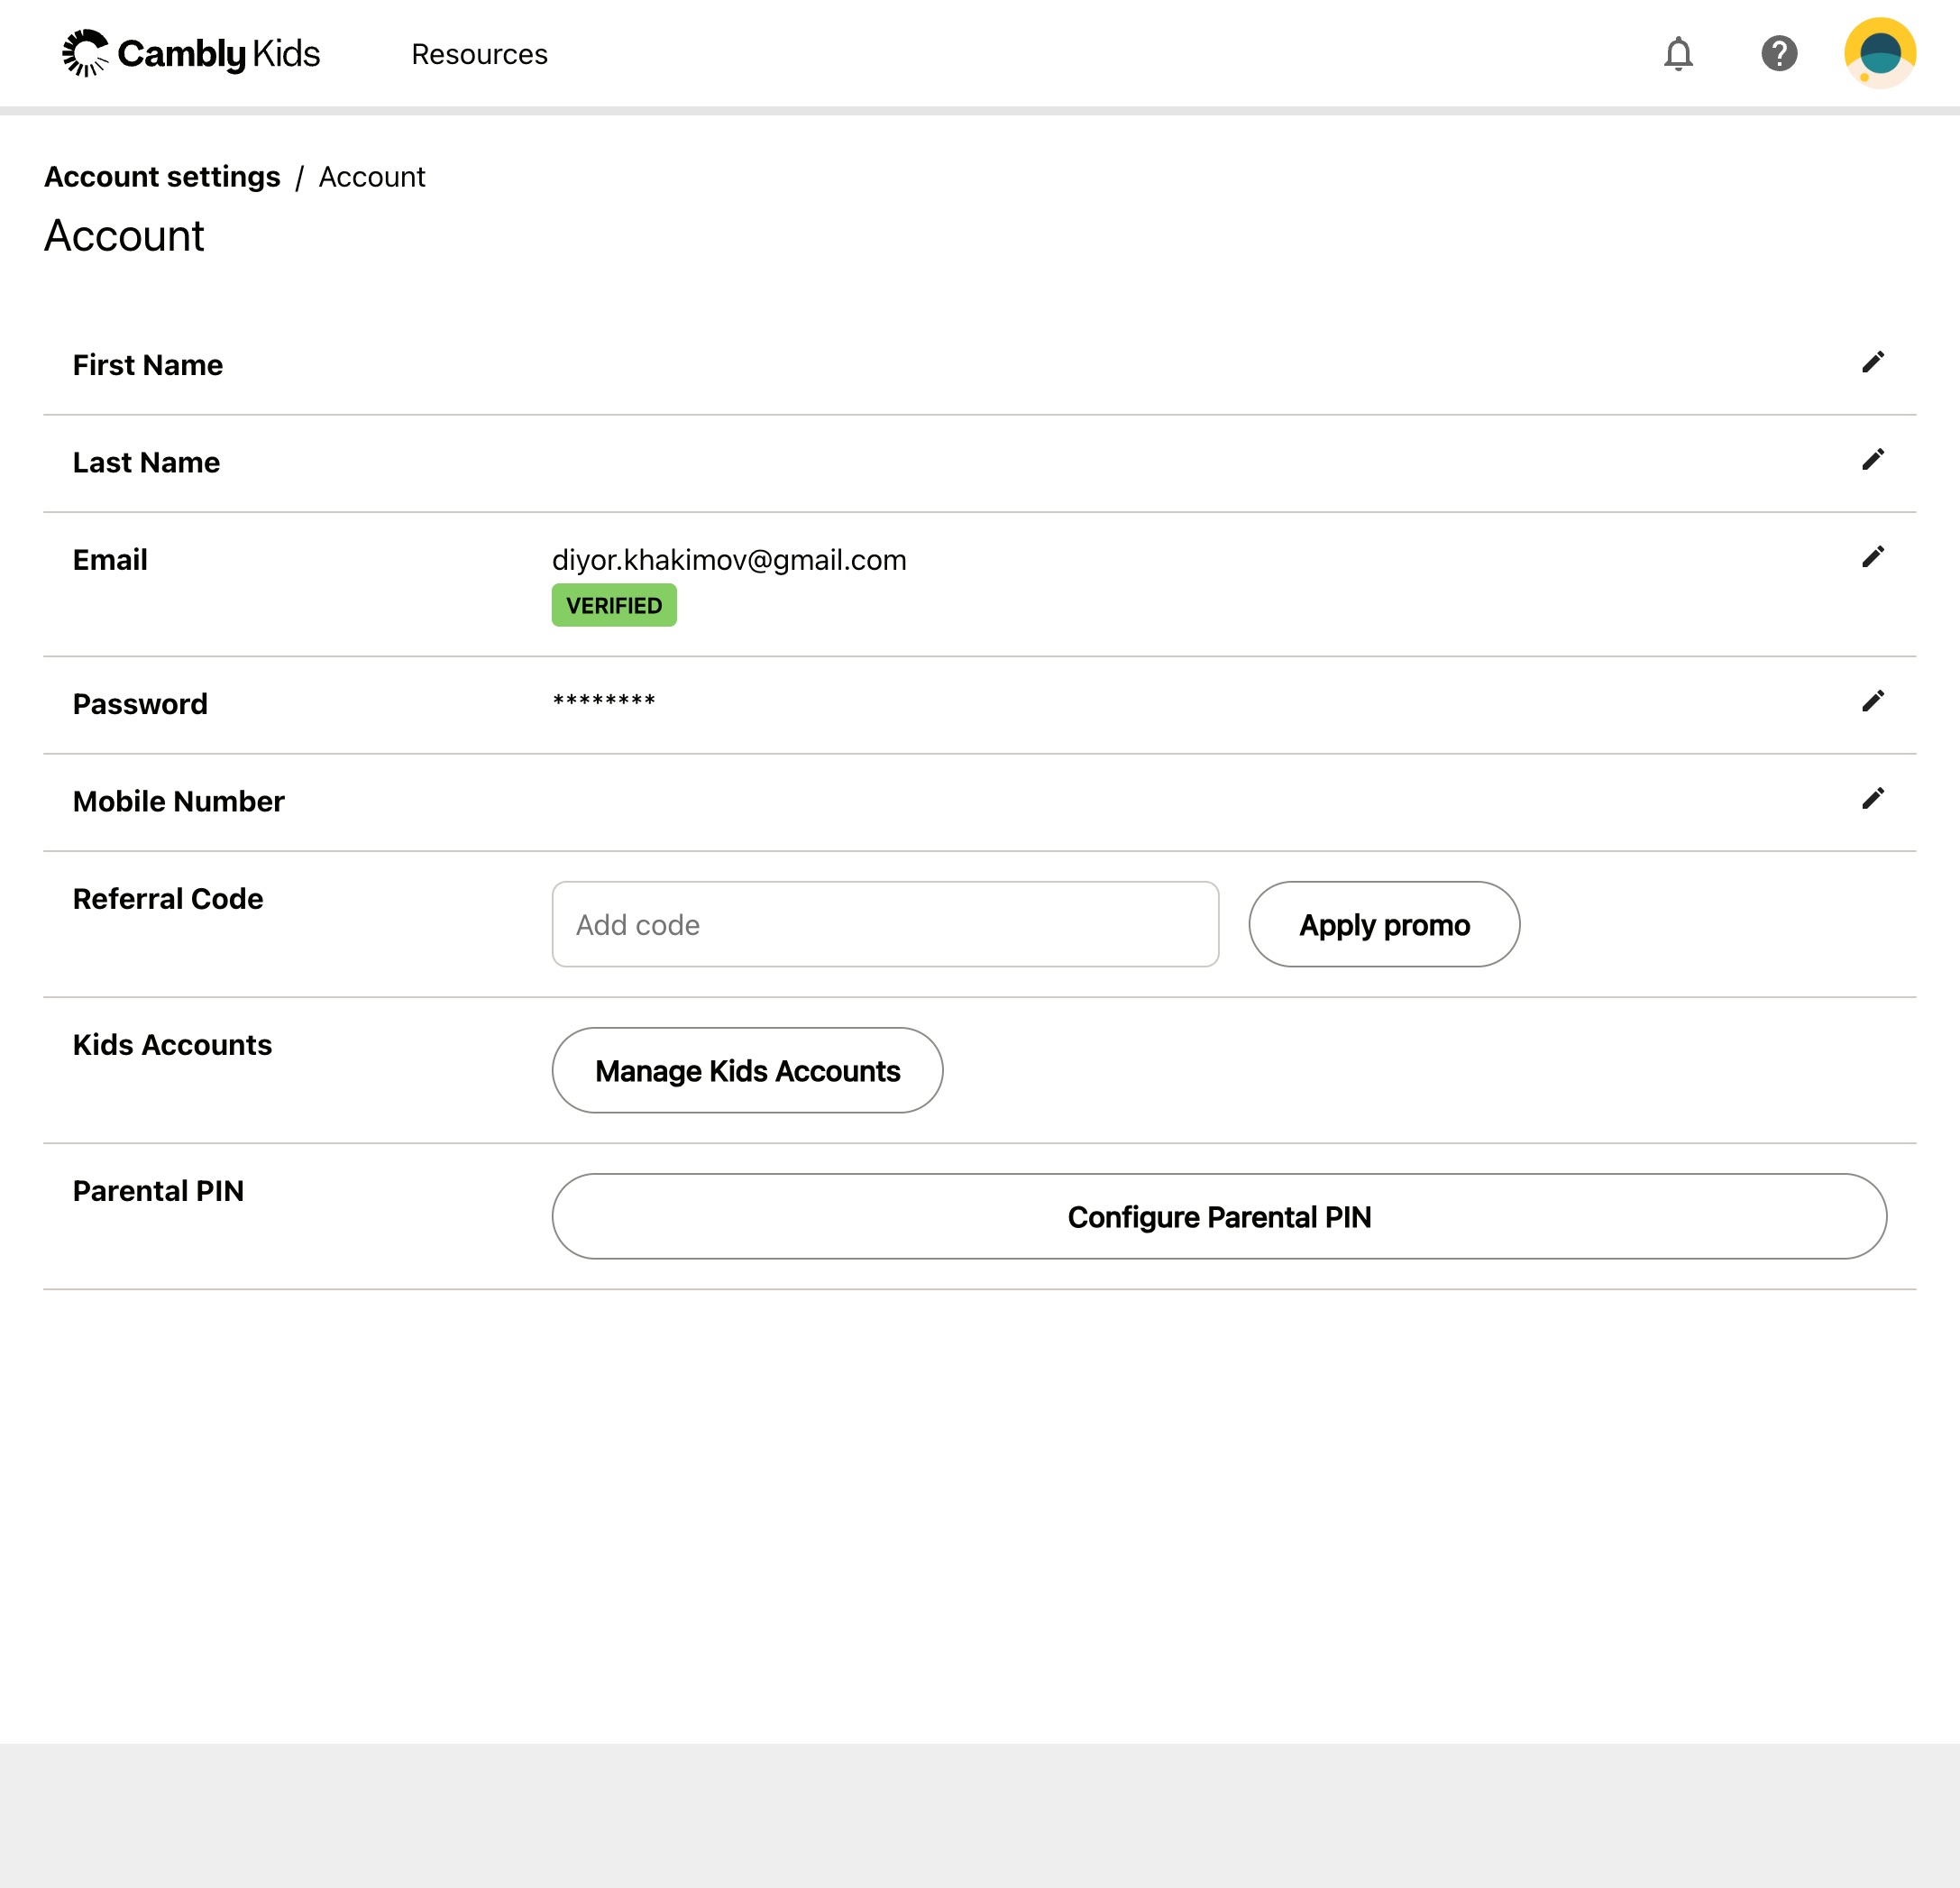
Task: Open the user avatar menu
Action: (1879, 53)
